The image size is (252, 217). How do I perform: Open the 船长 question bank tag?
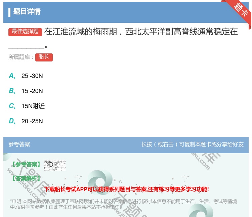44,57
